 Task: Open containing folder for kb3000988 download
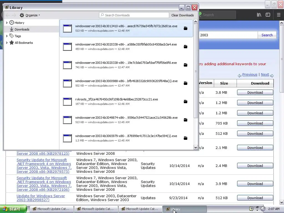pyautogui.click(x=186, y=83)
